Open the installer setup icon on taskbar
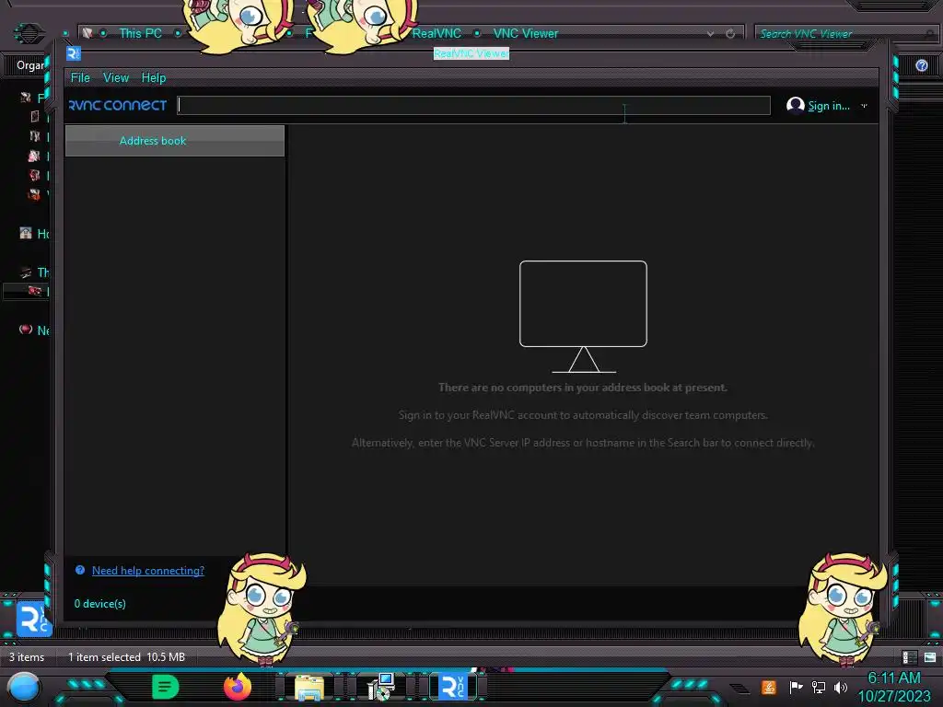Viewport: 943px width, 707px height. 381,687
